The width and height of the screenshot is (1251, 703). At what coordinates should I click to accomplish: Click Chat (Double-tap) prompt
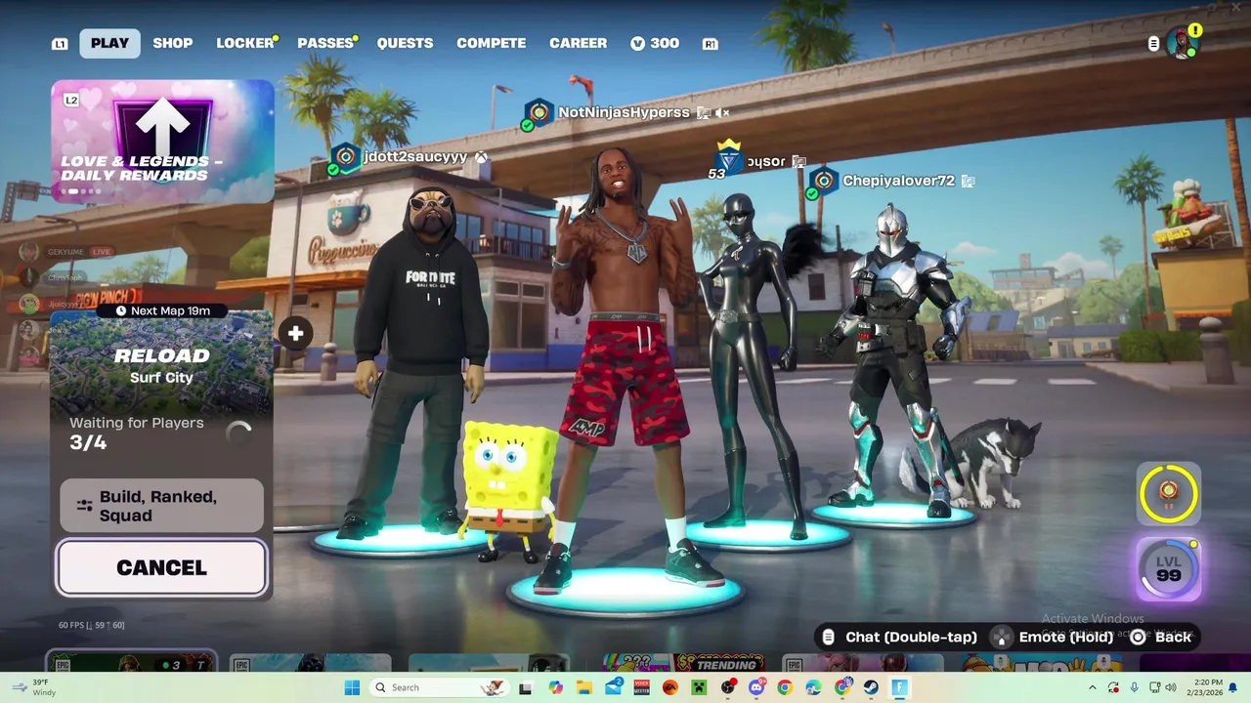900,637
